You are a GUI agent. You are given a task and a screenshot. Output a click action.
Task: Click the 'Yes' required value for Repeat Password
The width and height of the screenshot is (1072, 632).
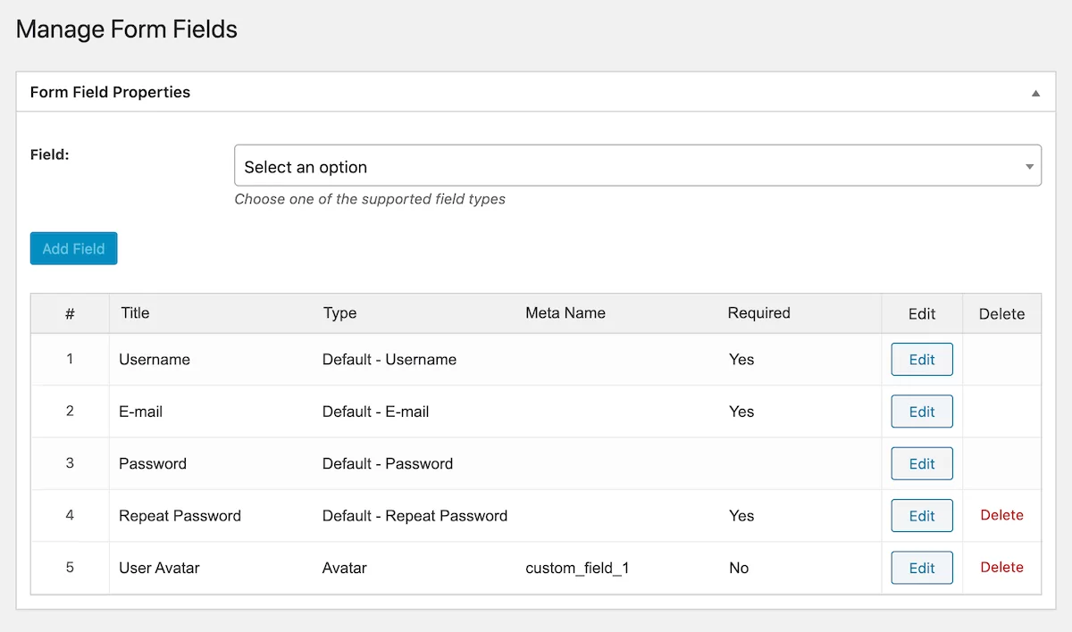point(741,515)
